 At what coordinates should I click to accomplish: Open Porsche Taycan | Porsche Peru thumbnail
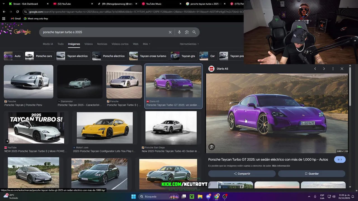[x=29, y=82]
